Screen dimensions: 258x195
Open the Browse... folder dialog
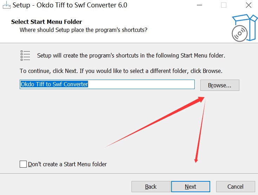coord(220,85)
